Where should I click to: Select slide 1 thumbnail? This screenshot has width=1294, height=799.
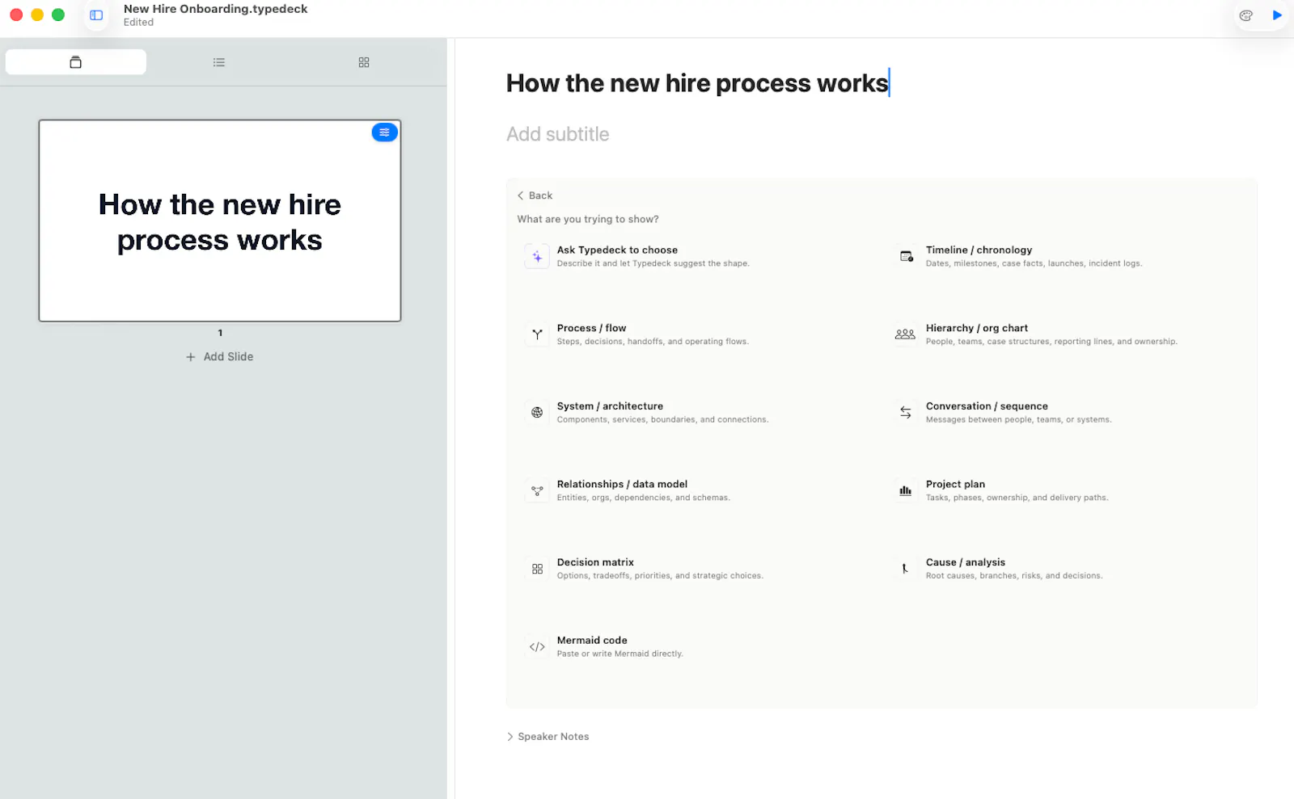(220, 221)
